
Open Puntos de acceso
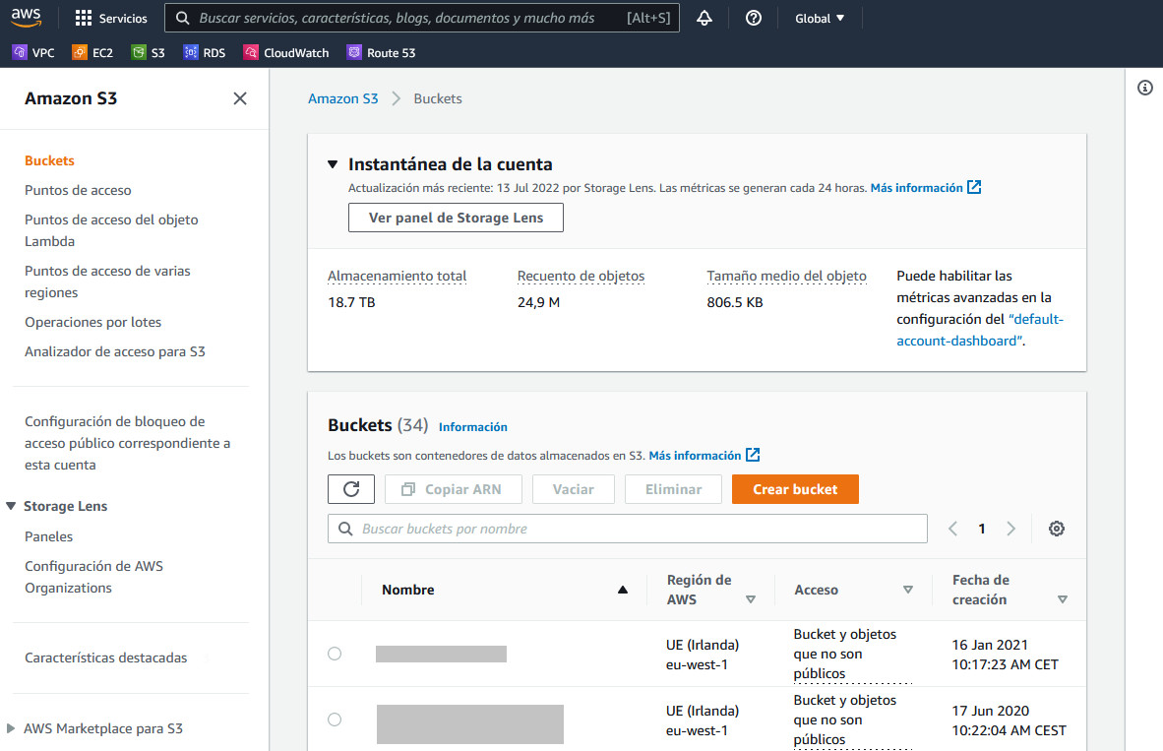[78, 190]
